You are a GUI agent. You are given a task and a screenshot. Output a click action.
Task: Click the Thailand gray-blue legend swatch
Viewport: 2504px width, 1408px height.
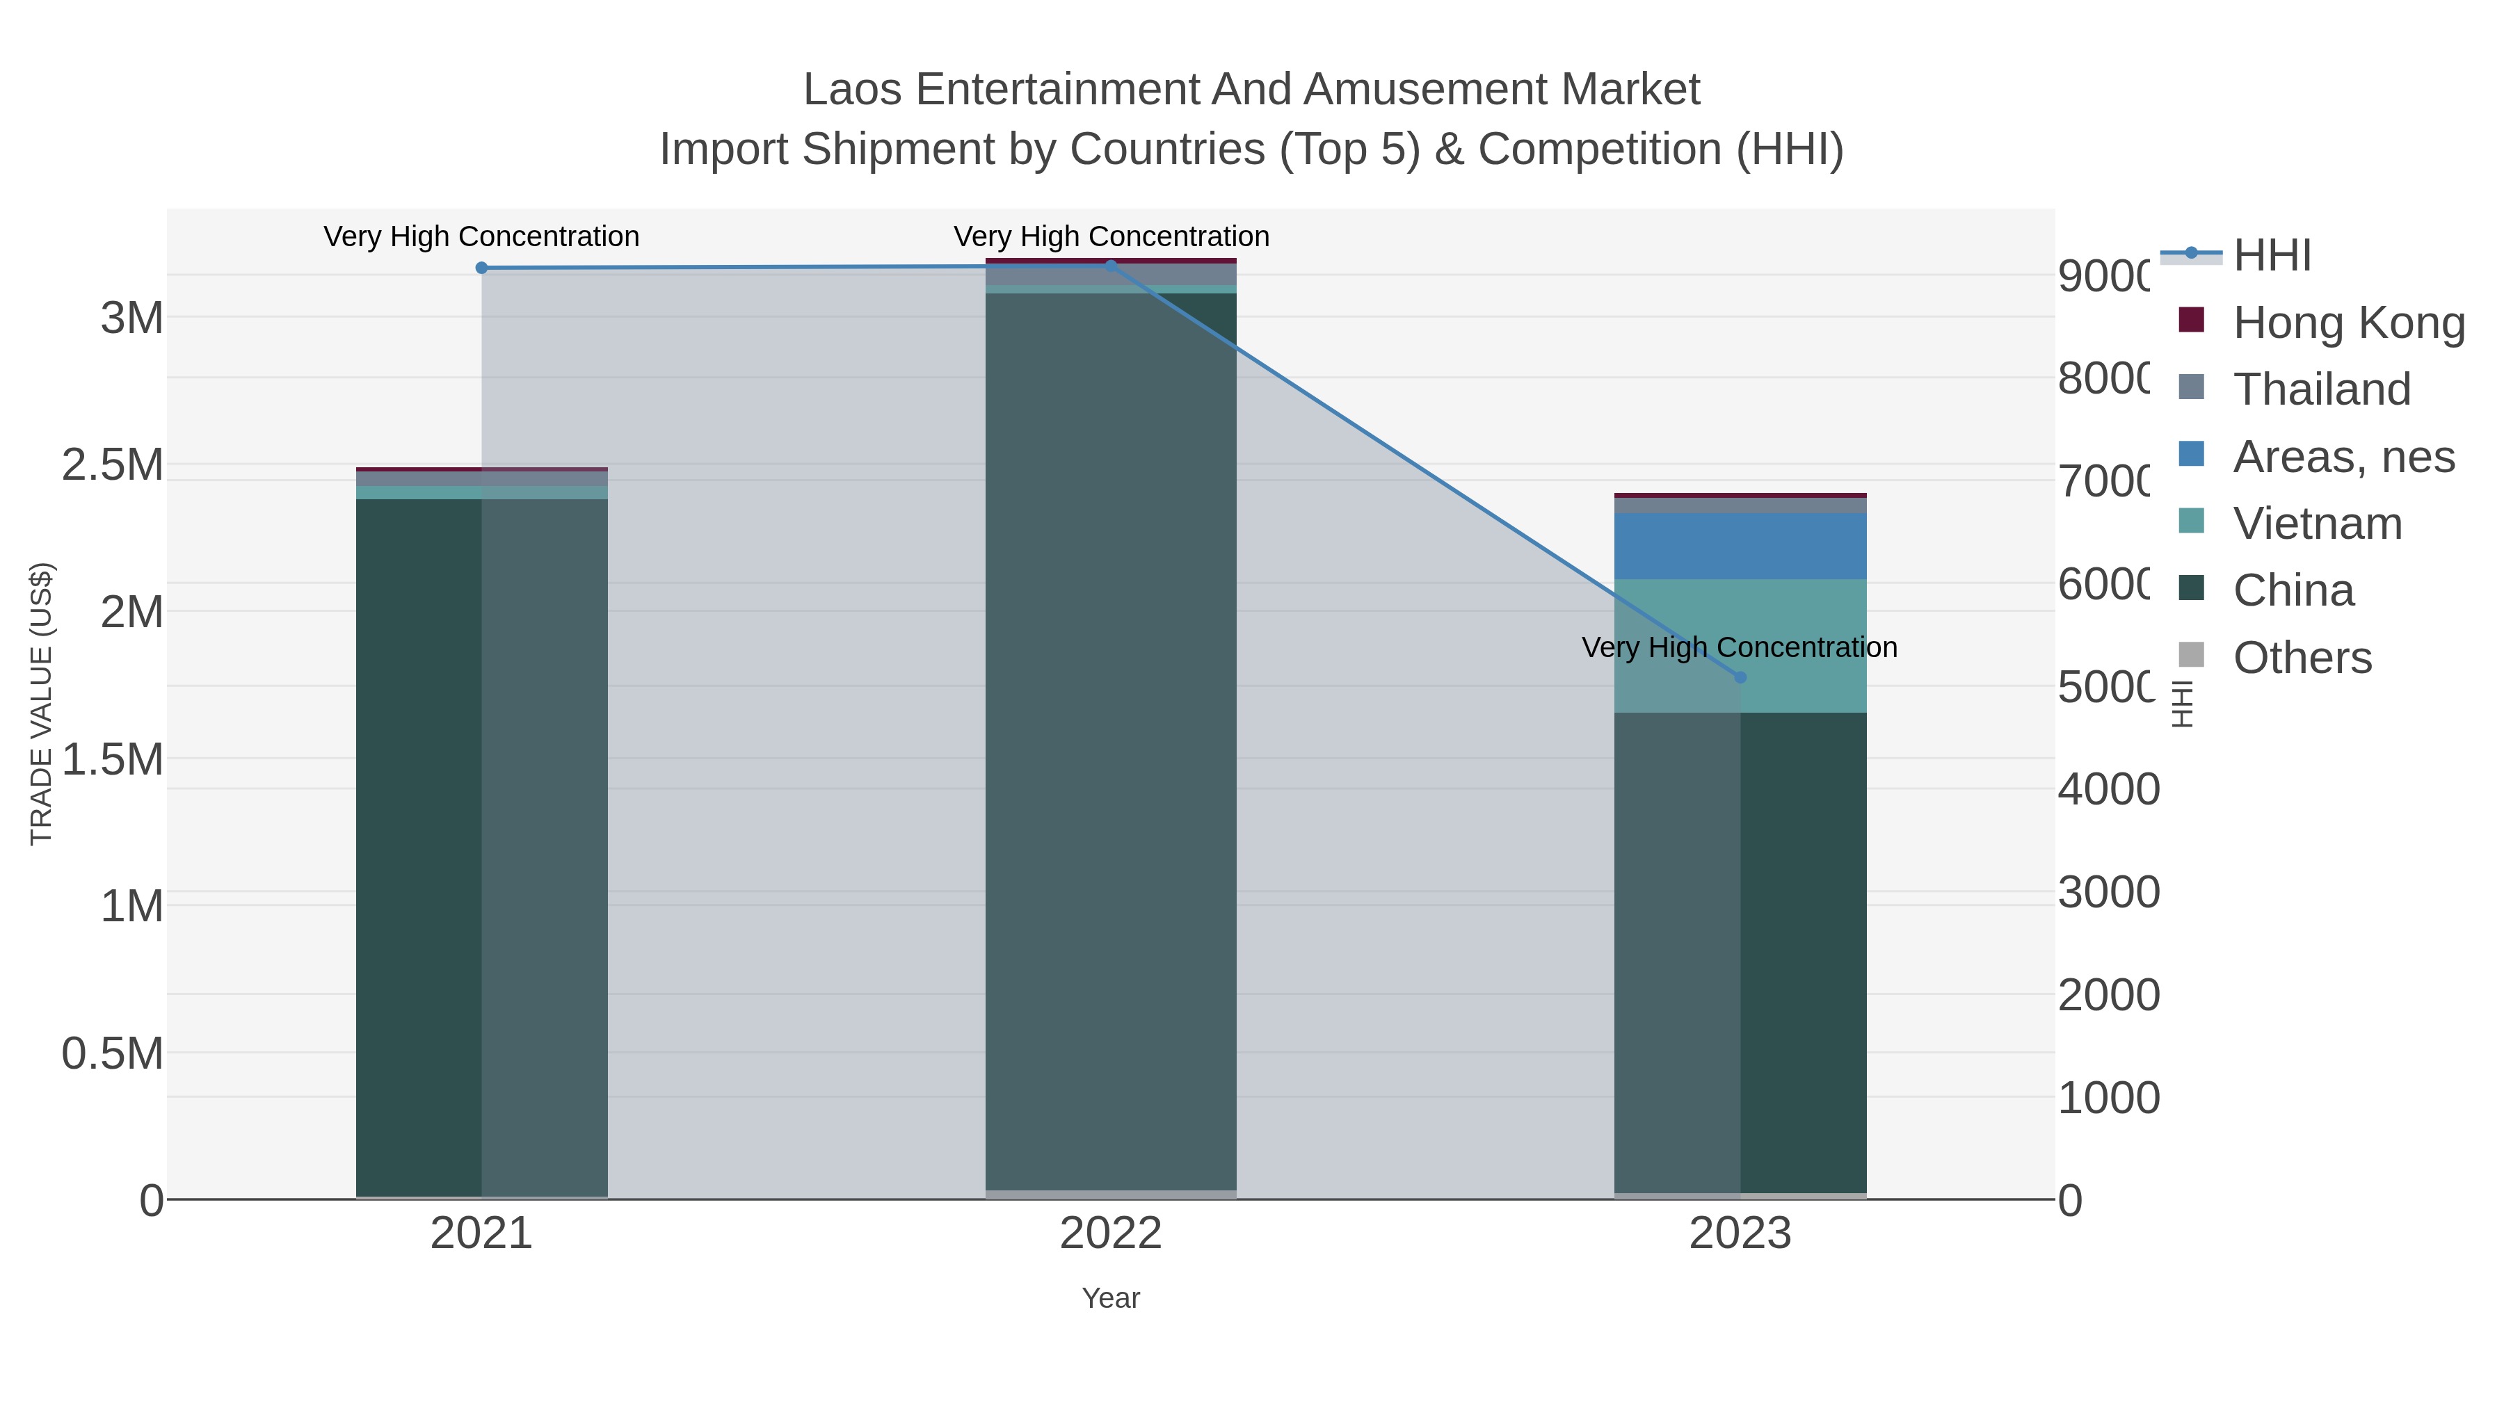click(x=2191, y=387)
